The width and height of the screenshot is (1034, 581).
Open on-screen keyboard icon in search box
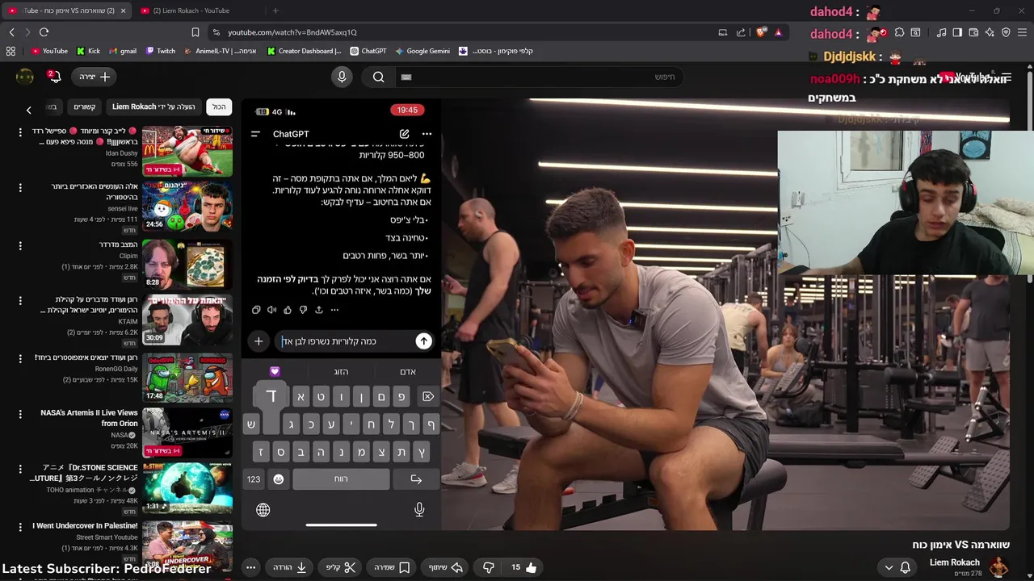406,77
